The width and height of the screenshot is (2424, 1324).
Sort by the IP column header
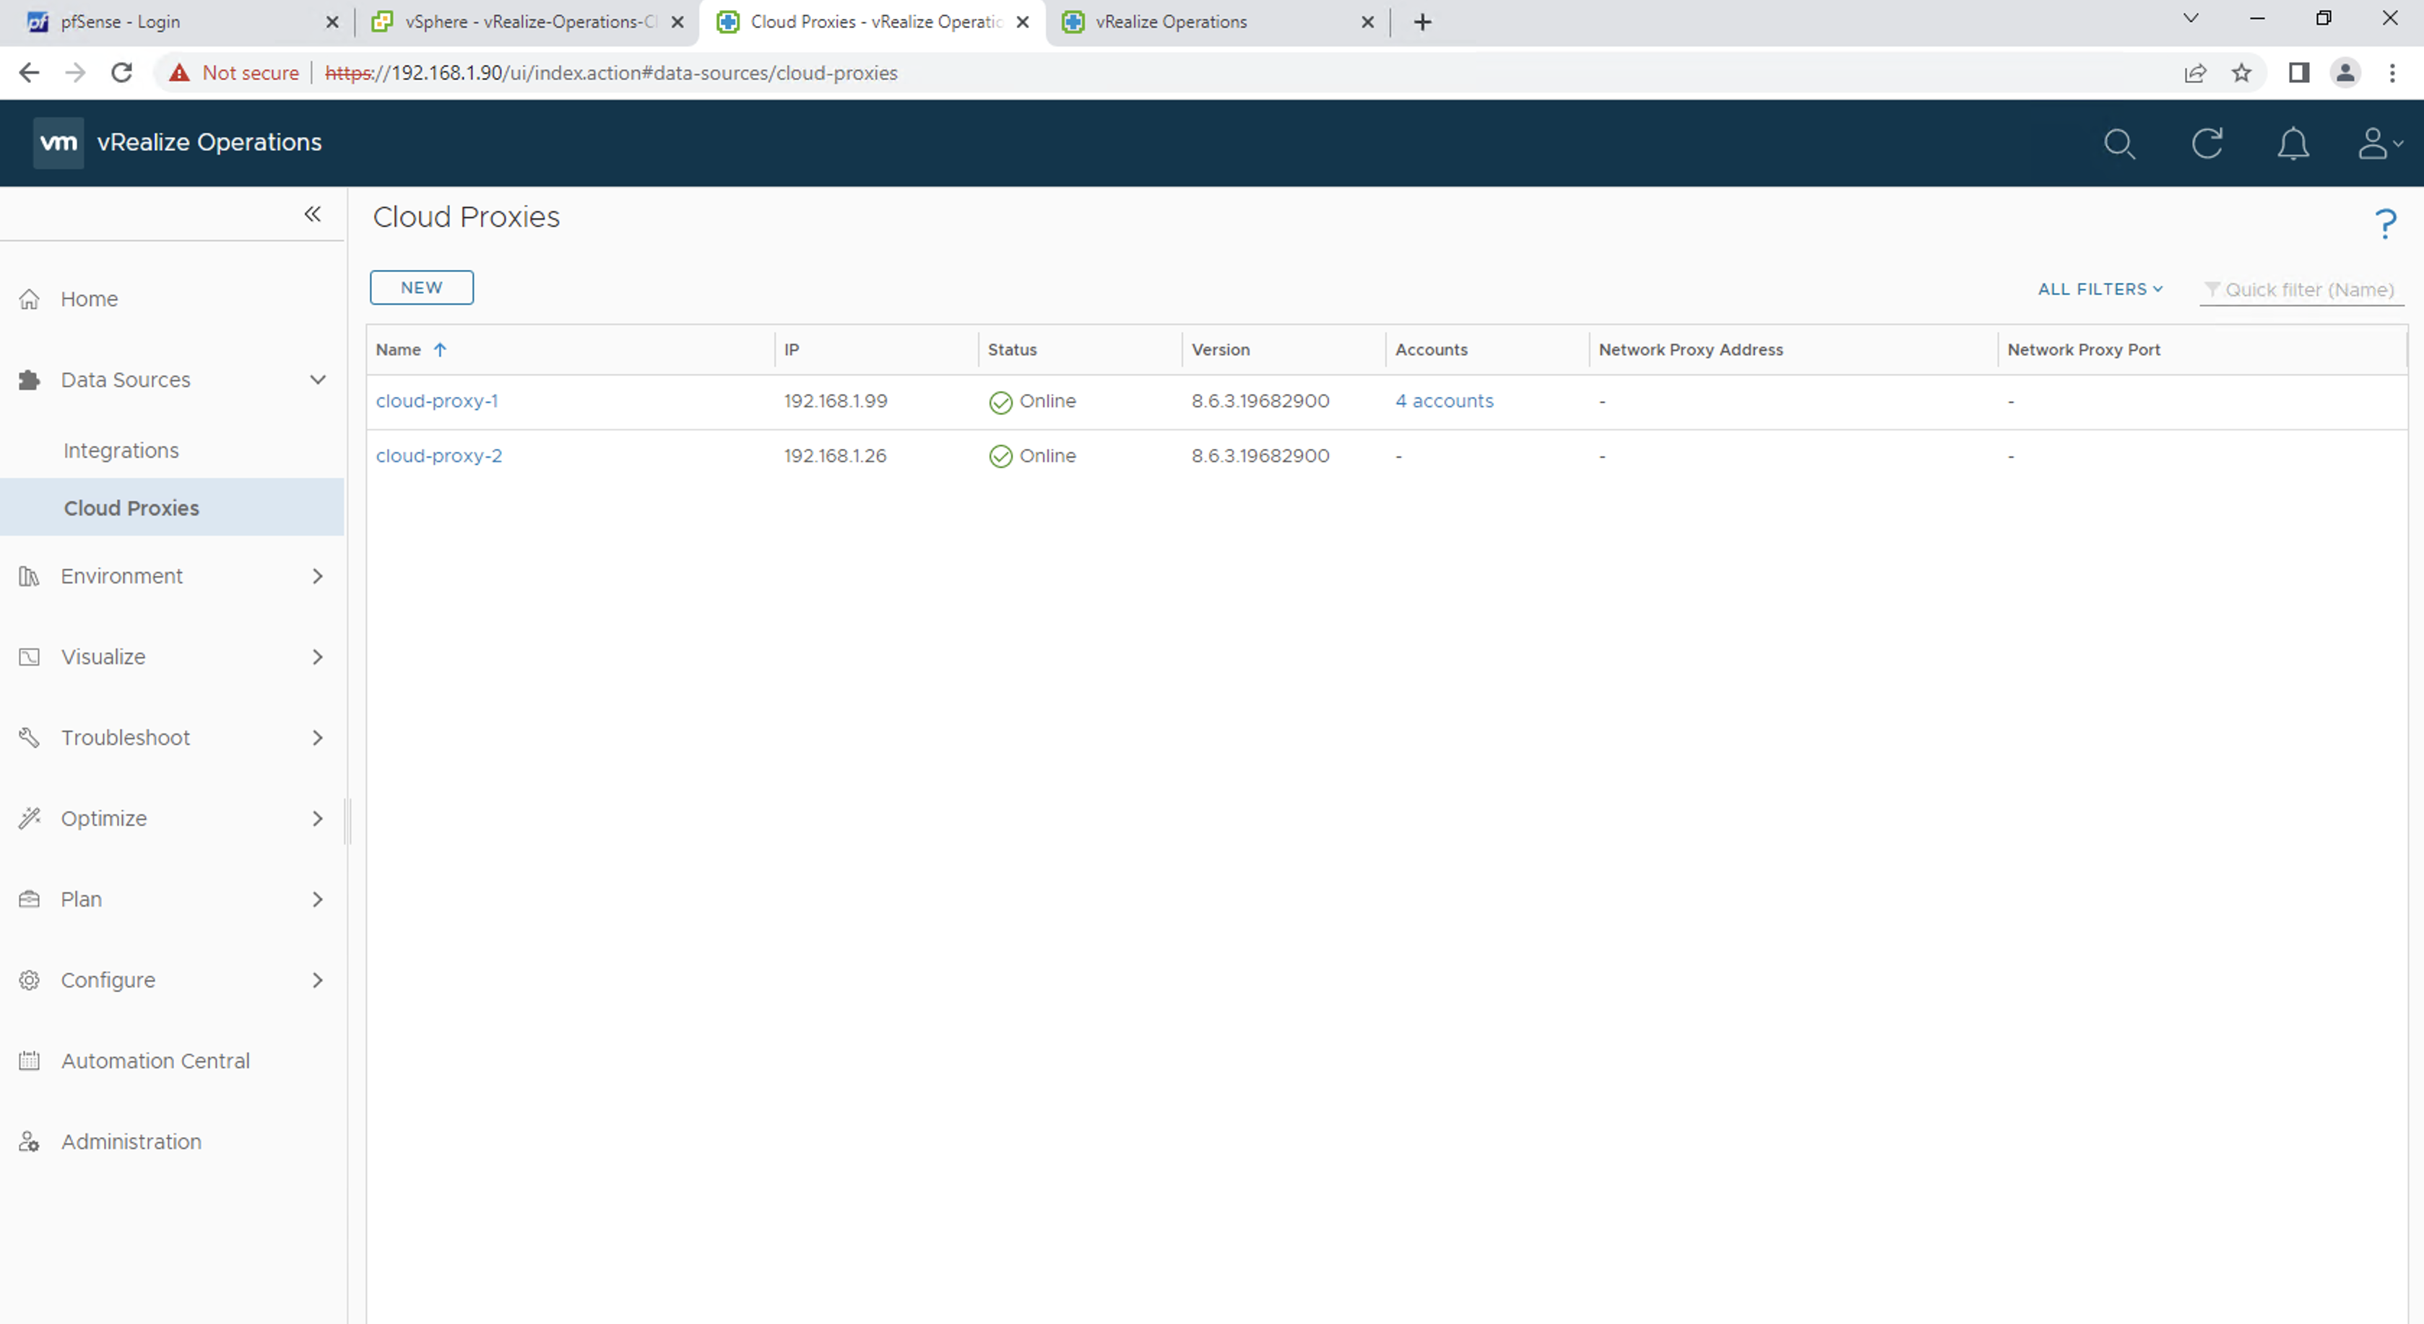coord(792,350)
